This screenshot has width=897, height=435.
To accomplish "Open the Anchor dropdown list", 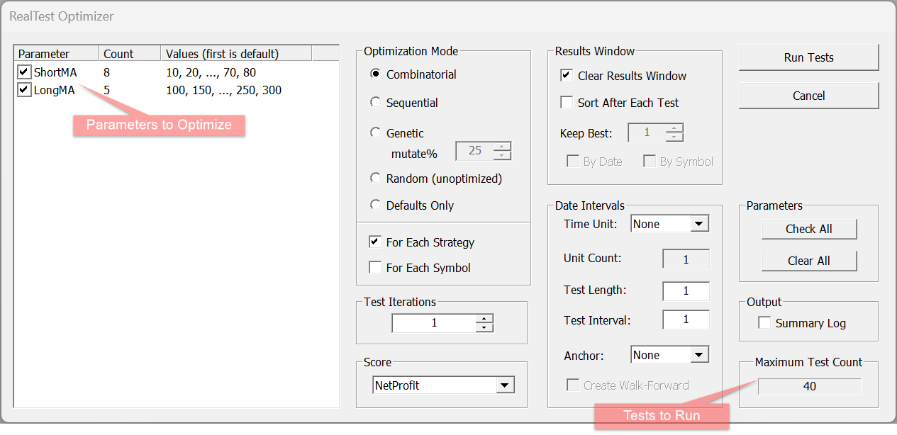I will [698, 355].
